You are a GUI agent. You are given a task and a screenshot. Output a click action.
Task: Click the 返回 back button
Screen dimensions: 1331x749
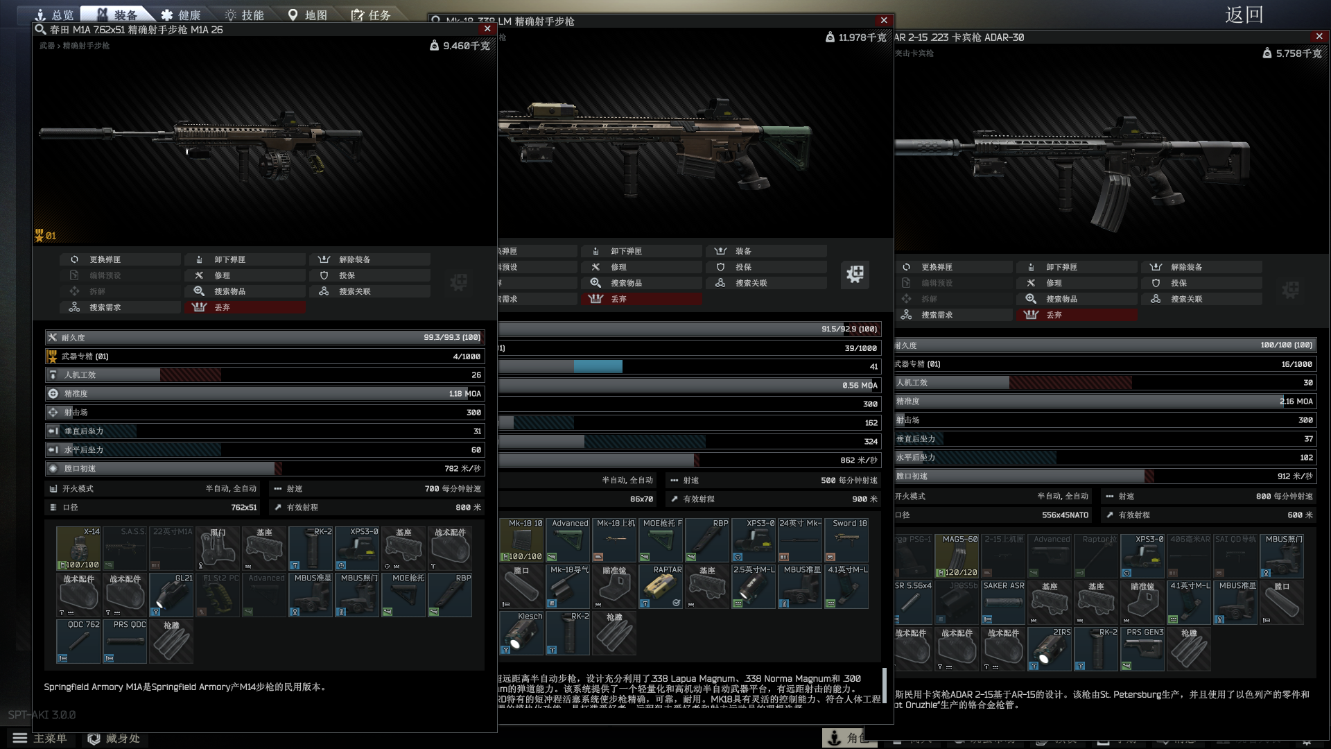[1244, 15]
